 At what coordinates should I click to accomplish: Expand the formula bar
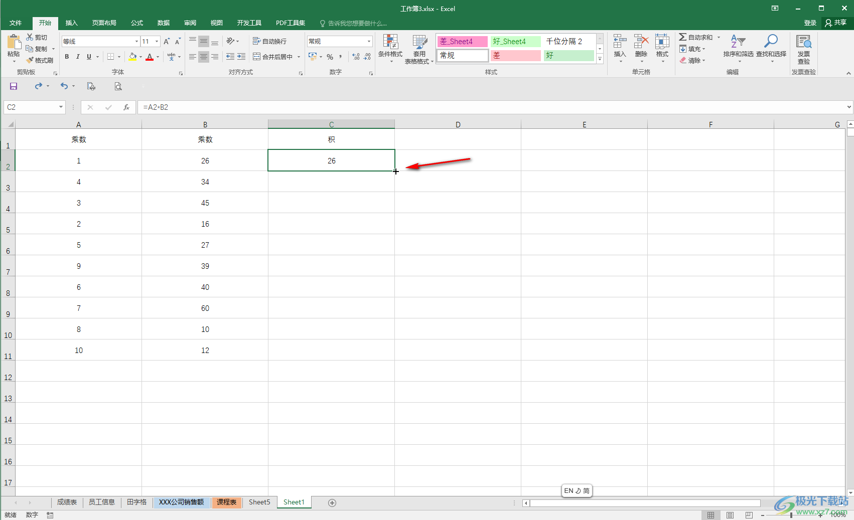[849, 107]
